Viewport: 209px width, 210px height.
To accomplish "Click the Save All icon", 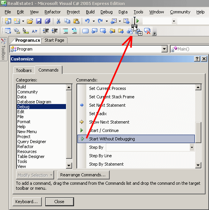I will [48, 21].
